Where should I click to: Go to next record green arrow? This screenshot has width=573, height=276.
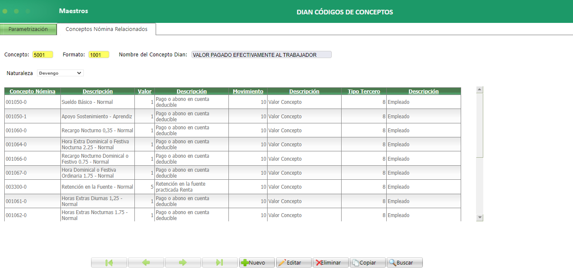pyautogui.click(x=183, y=262)
